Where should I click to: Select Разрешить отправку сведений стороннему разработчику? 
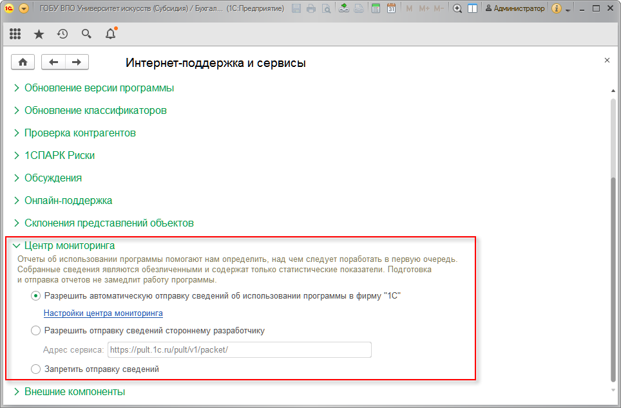coord(35,330)
